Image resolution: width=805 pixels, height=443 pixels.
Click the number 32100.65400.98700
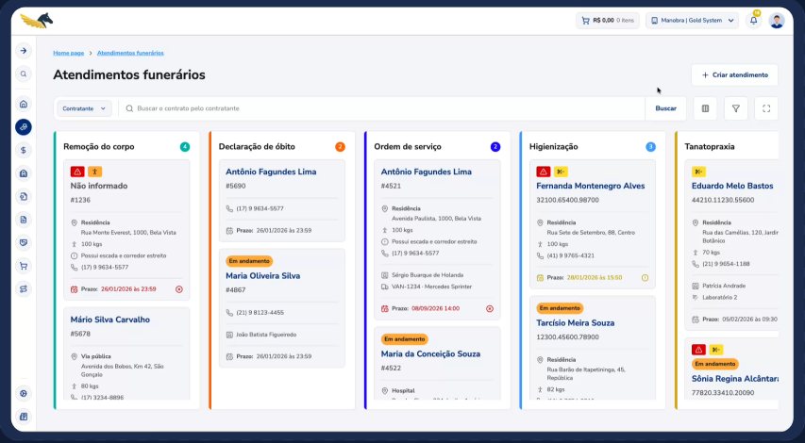pos(567,200)
